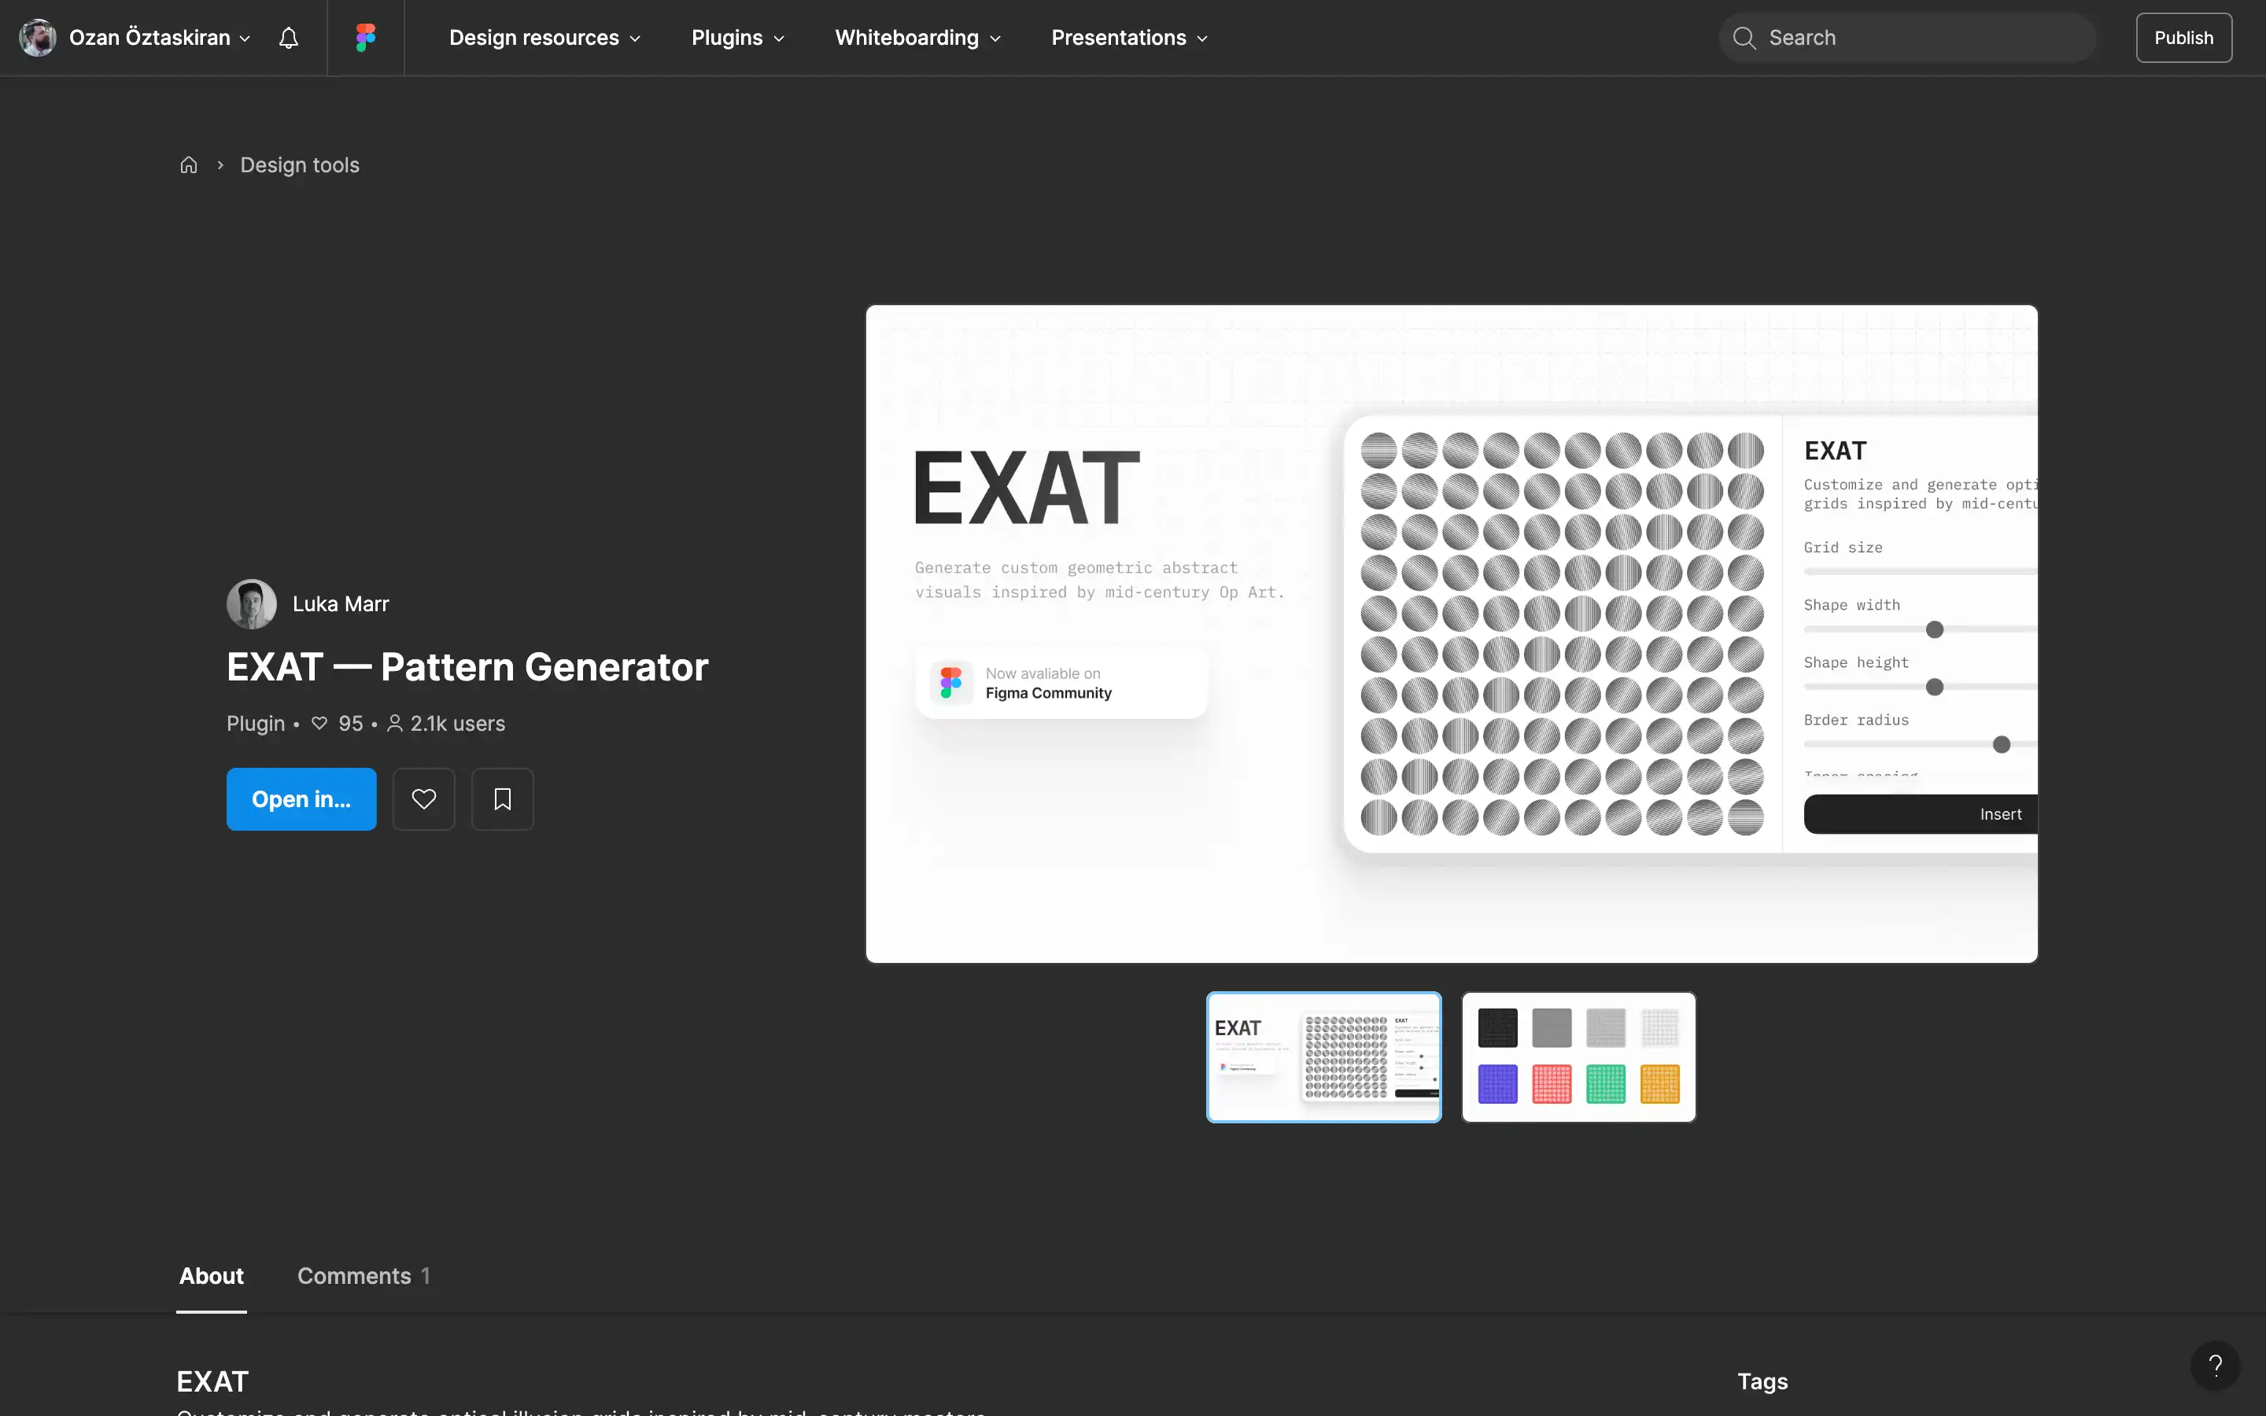2266x1416 pixels.
Task: Select the About tab
Action: pyautogui.click(x=211, y=1275)
